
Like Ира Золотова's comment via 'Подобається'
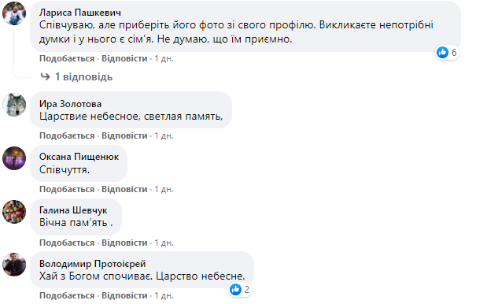tap(67, 135)
